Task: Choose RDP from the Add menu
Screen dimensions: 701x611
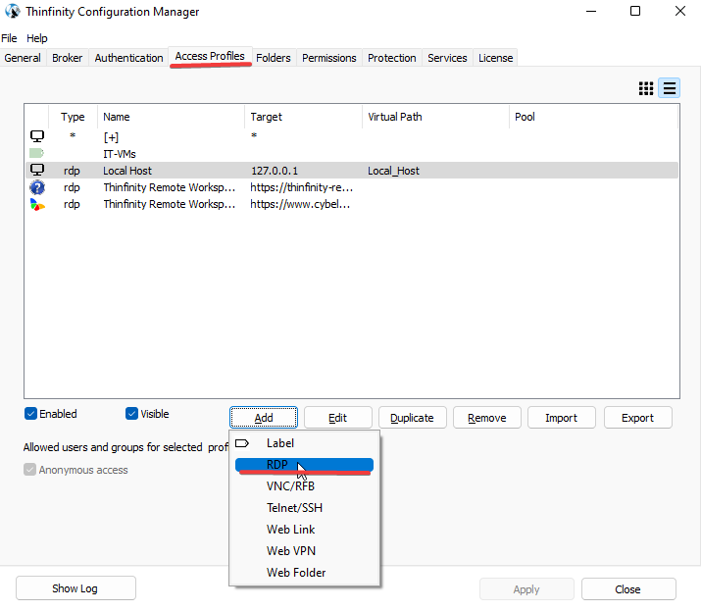Action: 304,465
